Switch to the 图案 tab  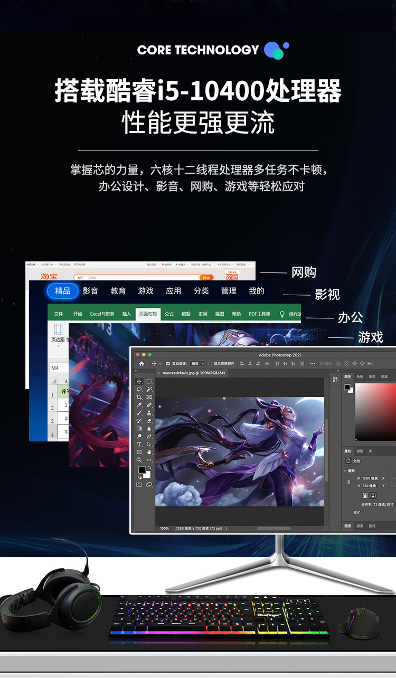tap(384, 376)
